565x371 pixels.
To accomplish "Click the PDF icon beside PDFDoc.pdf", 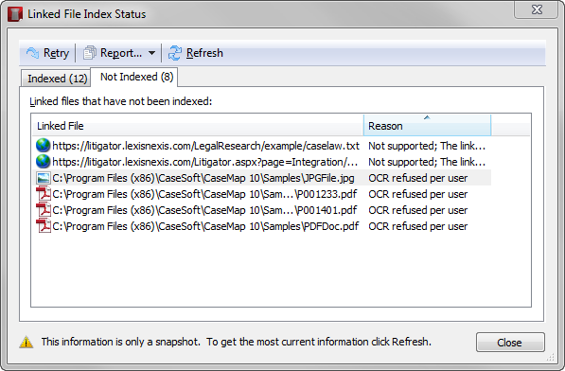I will click(44, 226).
